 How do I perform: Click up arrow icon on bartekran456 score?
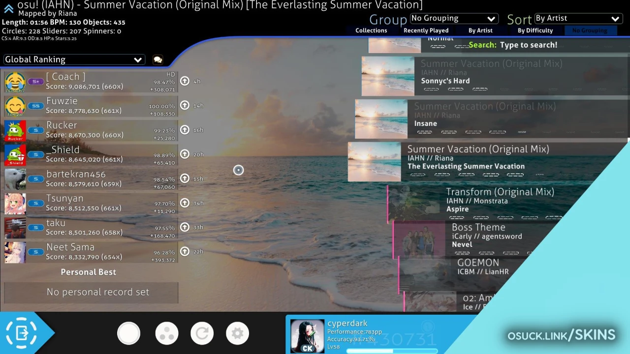pos(185,178)
